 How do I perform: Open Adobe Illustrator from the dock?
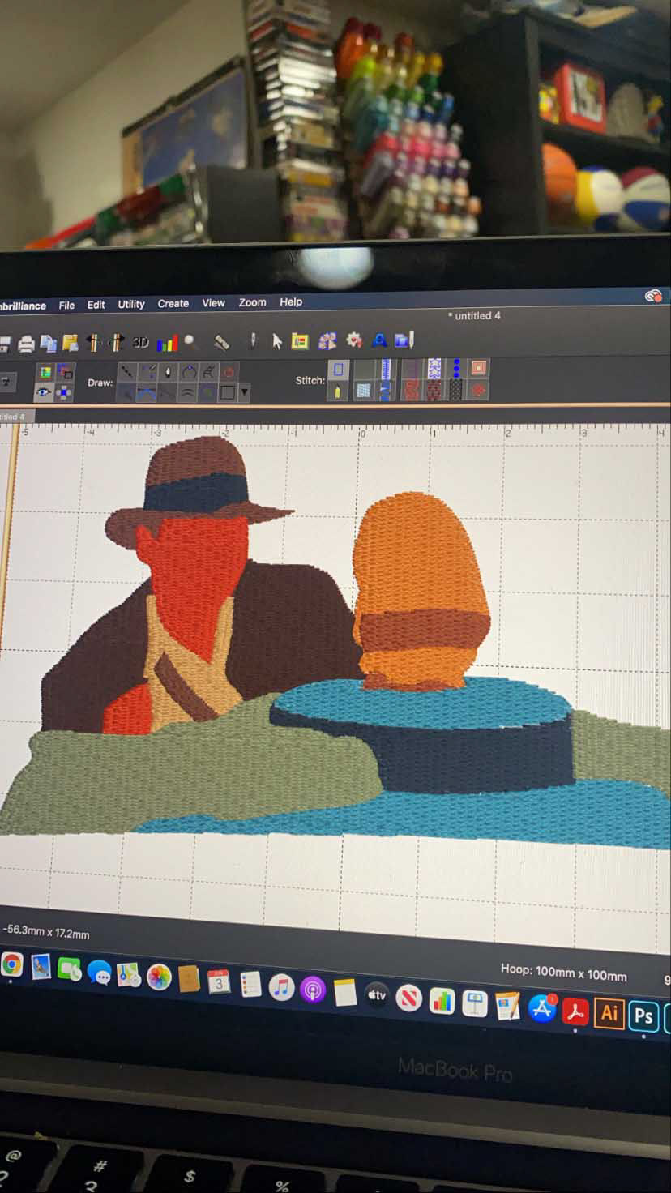coord(609,1012)
